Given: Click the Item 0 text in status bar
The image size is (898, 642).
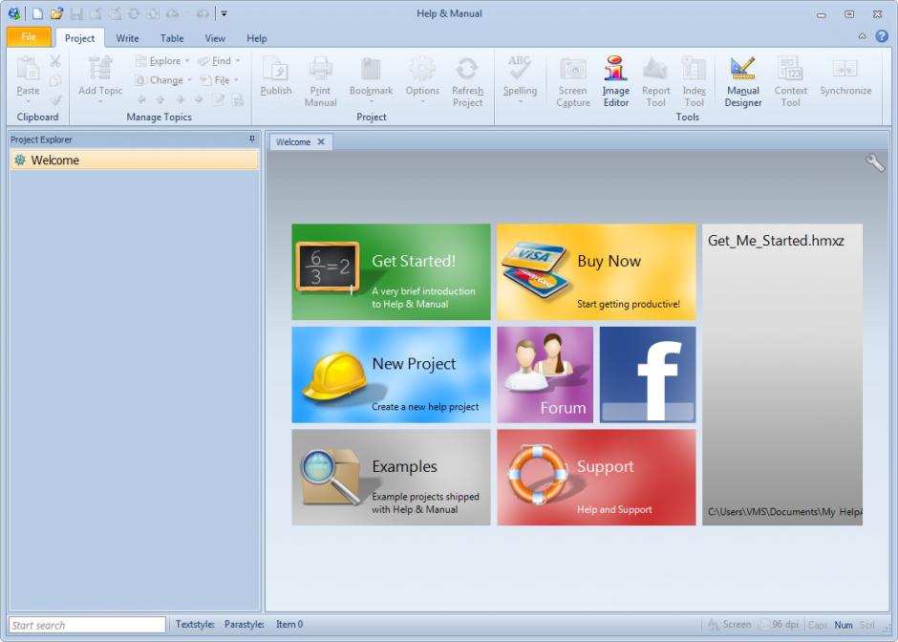Looking at the screenshot, I should (x=289, y=624).
